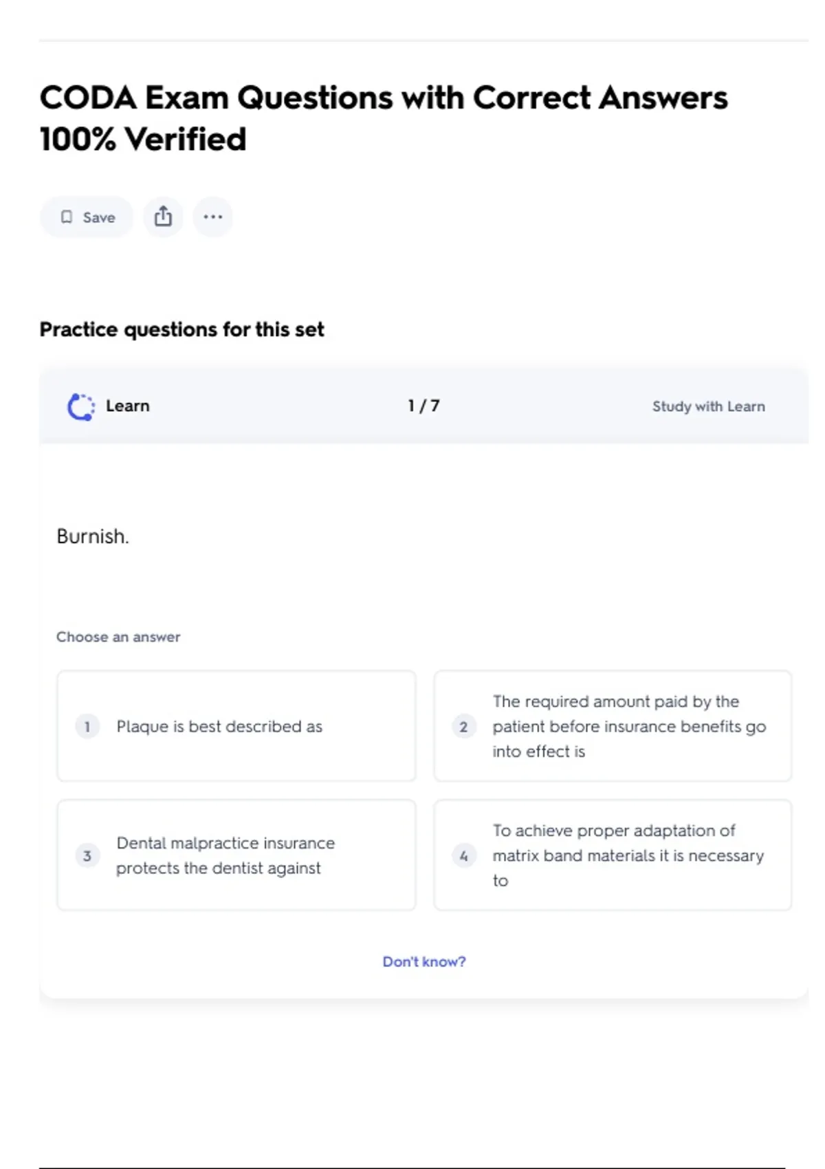Select answer "Plaque is best described as"

(236, 726)
